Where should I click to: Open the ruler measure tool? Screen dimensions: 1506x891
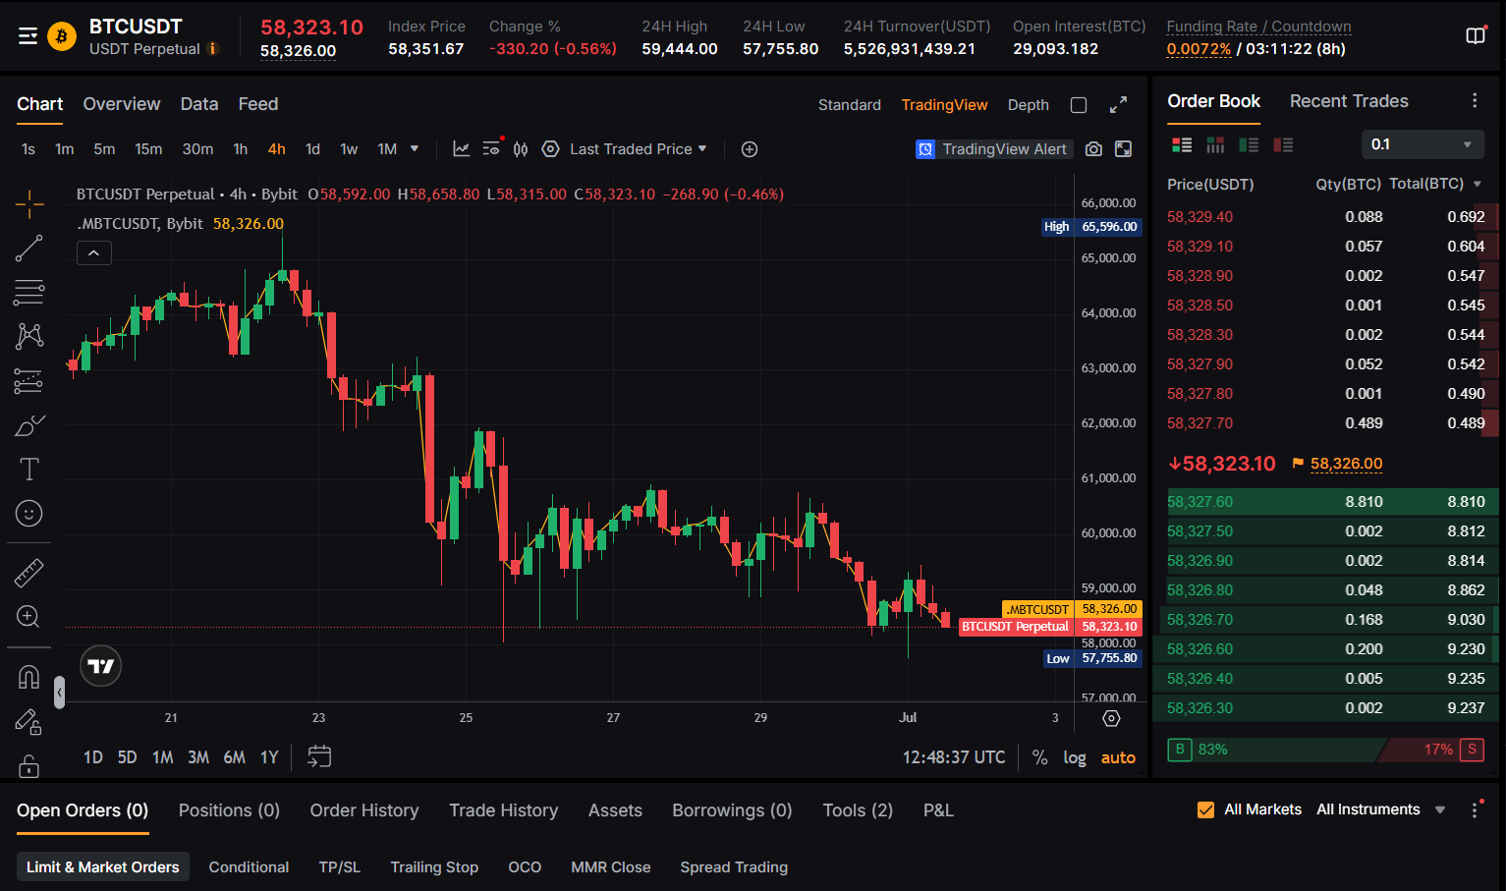29,573
